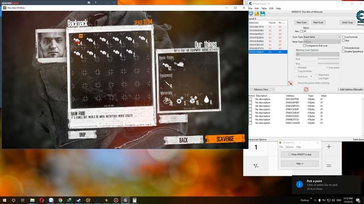The height and width of the screenshot is (204, 364).
Task: Pick raw food stack in Our things
Action: point(166,66)
